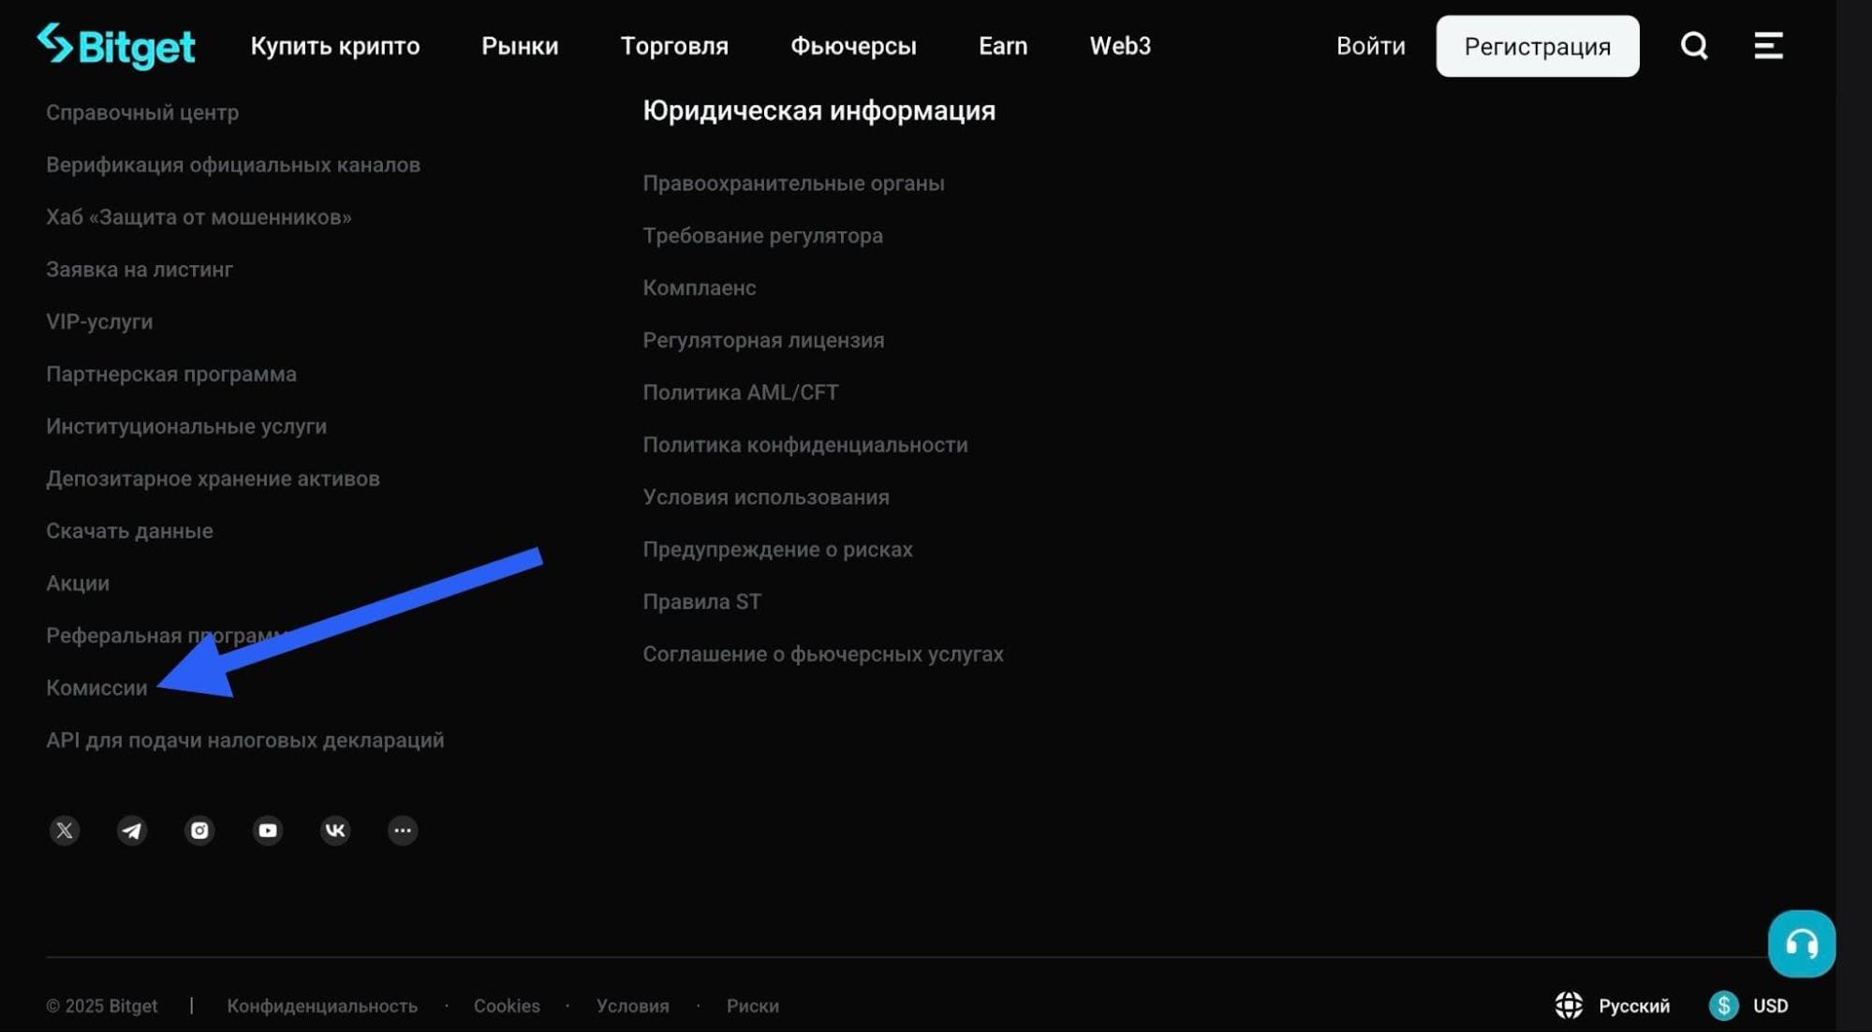1872x1032 pixels.
Task: Open Правоохранительные органы link
Action: tap(793, 184)
